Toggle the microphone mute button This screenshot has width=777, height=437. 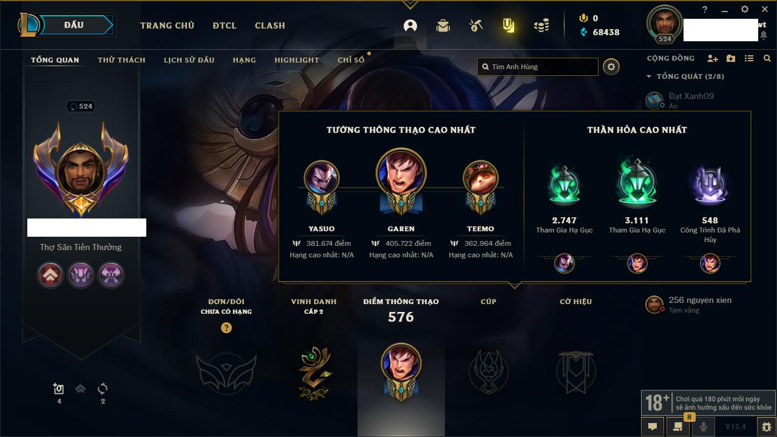pyautogui.click(x=704, y=427)
